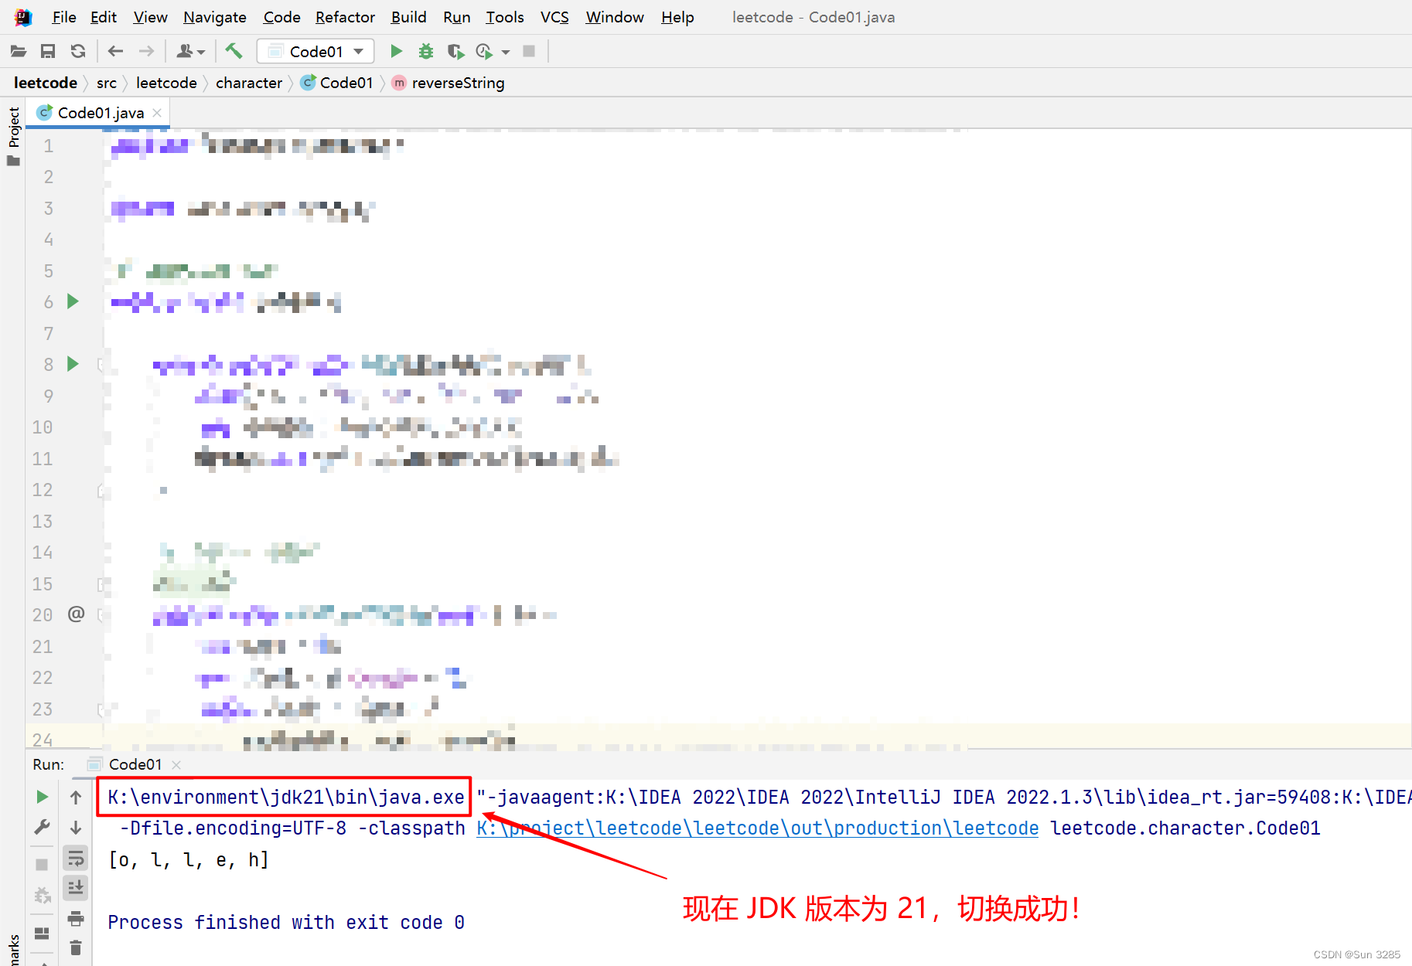1412x966 pixels.
Task: Click the profiler run icon
Action: (x=484, y=51)
